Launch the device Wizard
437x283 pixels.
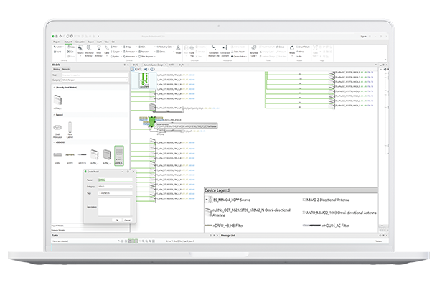click(179, 50)
